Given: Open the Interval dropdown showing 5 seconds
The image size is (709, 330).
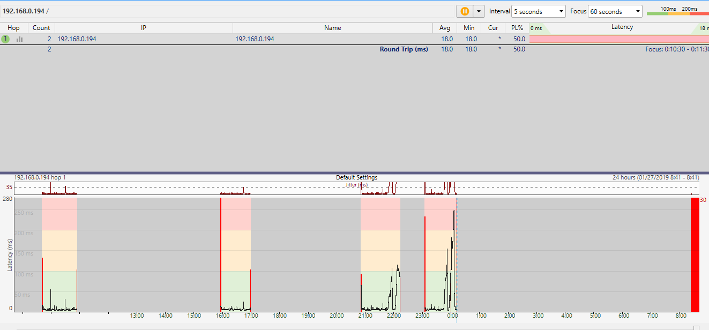Looking at the screenshot, I should tap(538, 11).
